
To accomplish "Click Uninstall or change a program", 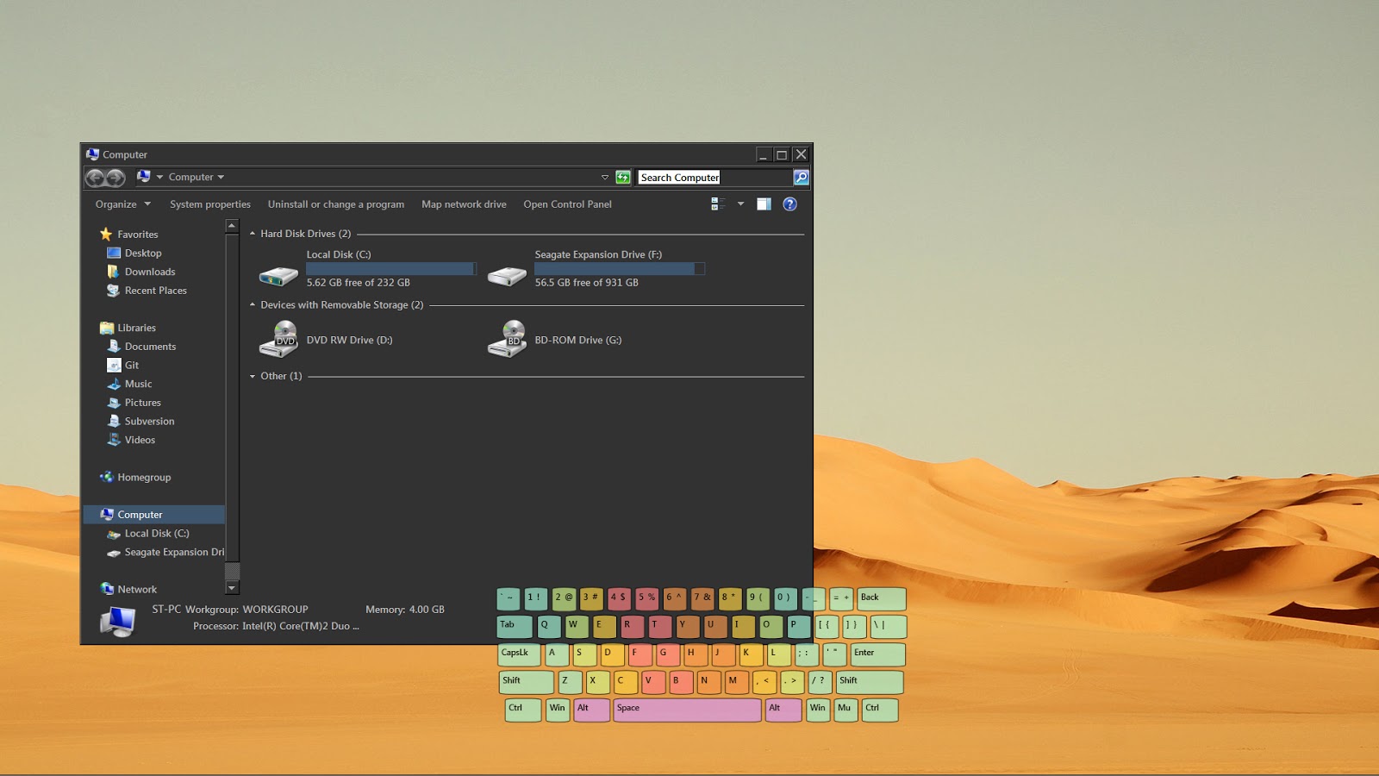I will click(x=336, y=204).
